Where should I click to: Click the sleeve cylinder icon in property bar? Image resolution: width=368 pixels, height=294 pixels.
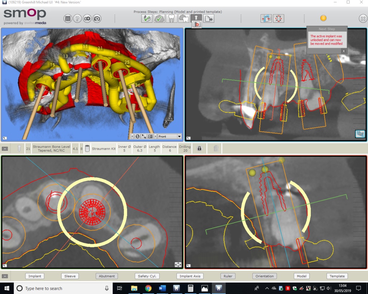click(x=87, y=148)
